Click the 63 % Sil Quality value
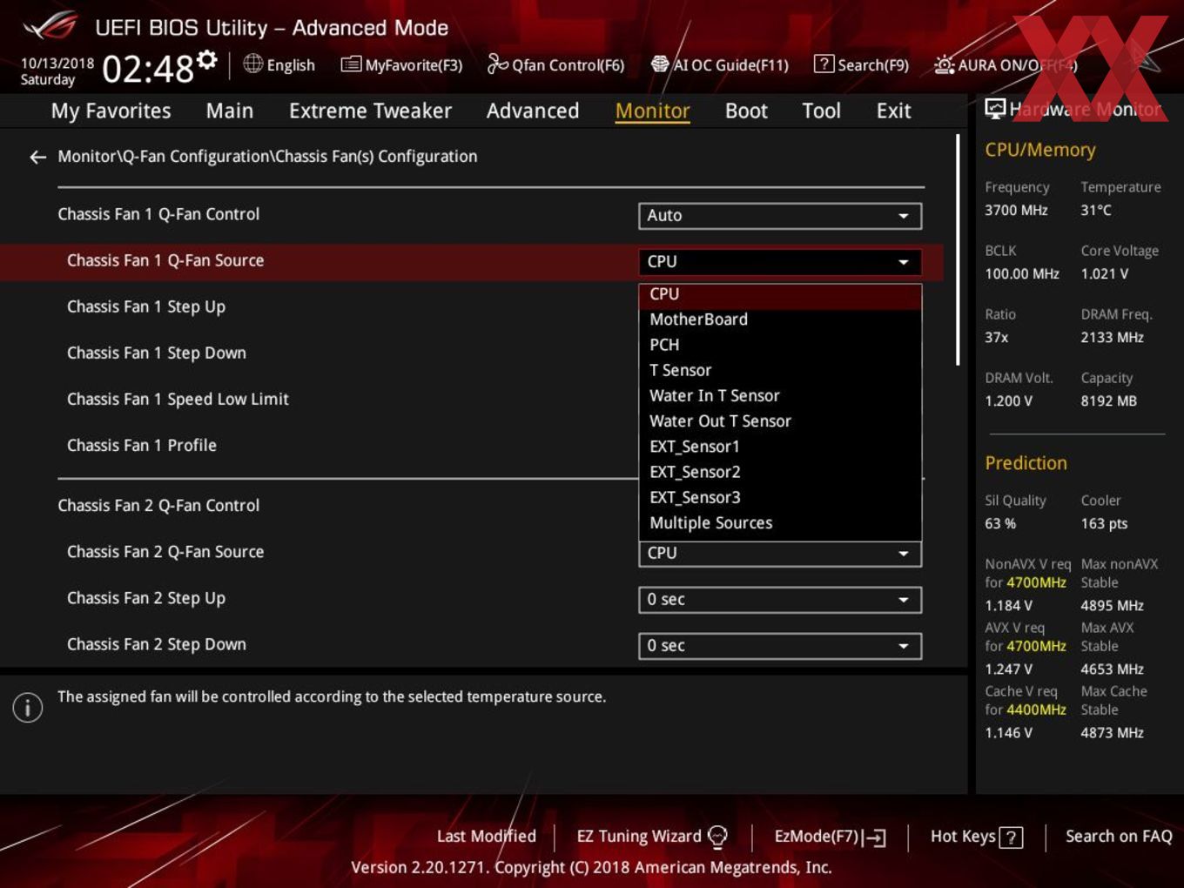 pyautogui.click(x=1000, y=524)
